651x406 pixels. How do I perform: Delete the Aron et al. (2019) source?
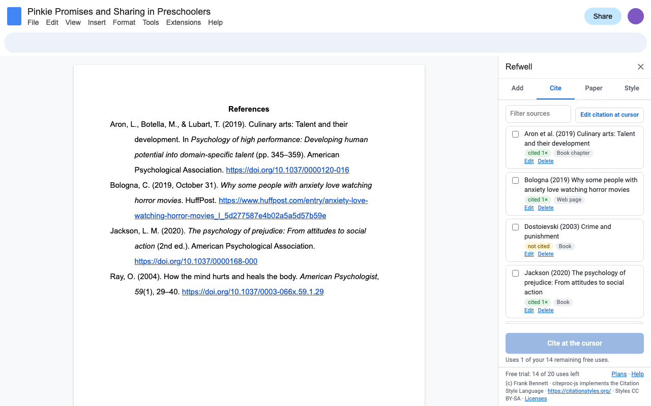pos(546,161)
